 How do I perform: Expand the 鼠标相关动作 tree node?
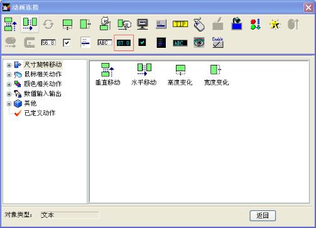[x=9, y=74]
